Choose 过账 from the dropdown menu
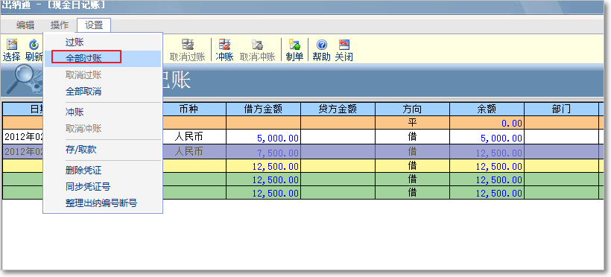Image resolution: width=611 pixels, height=277 pixels. click(x=103, y=42)
